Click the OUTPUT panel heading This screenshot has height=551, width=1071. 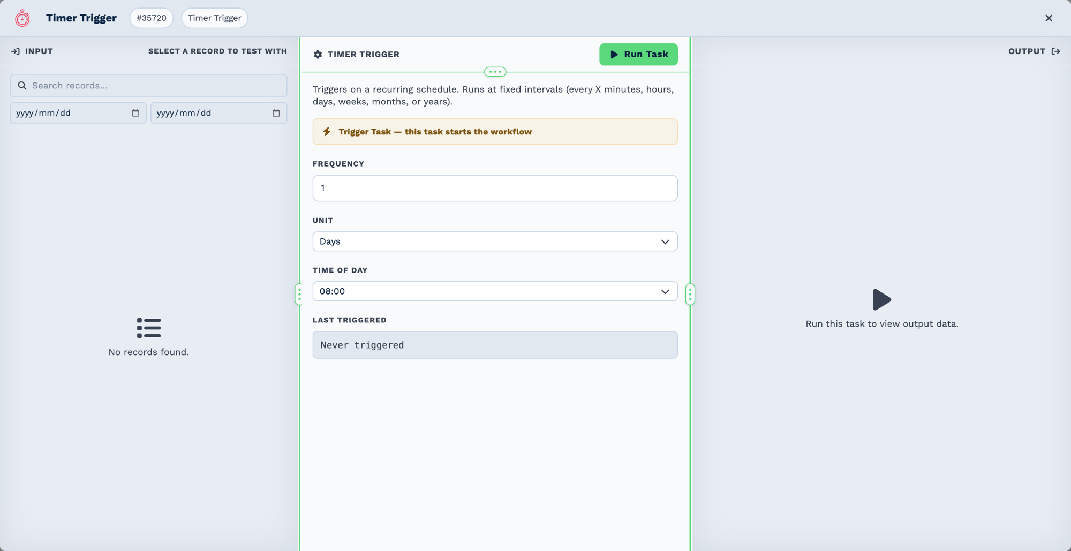click(1027, 51)
